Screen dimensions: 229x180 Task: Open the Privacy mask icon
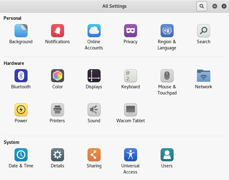click(130, 31)
